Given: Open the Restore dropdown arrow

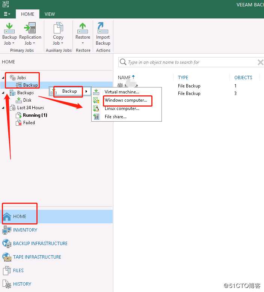Looking at the screenshot, I should pyautogui.click(x=83, y=43).
